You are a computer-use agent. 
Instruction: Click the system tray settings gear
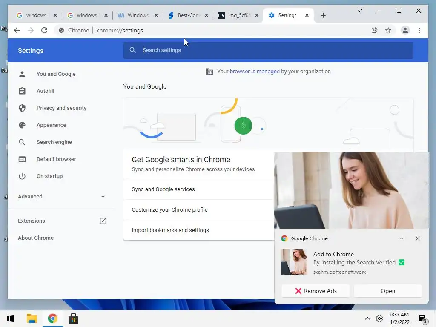click(379, 318)
